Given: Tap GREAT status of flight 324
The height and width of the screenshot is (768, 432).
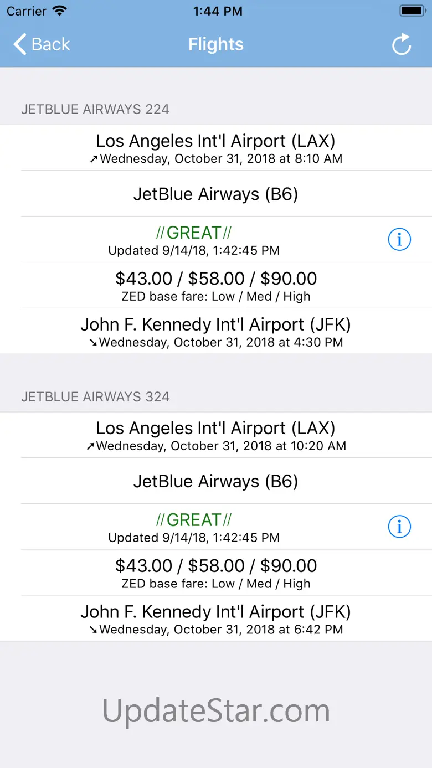Looking at the screenshot, I should tap(194, 520).
